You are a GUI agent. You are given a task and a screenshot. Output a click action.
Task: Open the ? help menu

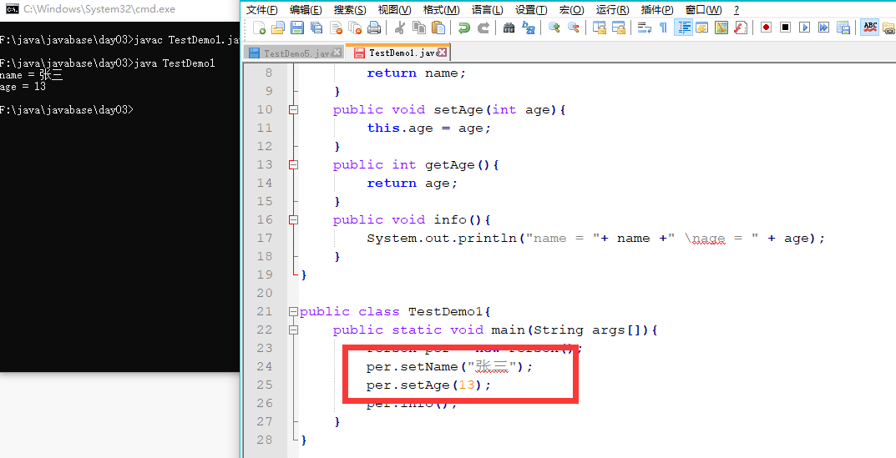pyautogui.click(x=736, y=10)
